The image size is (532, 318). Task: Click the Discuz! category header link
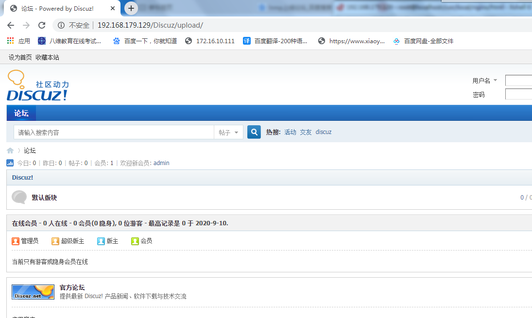point(22,178)
